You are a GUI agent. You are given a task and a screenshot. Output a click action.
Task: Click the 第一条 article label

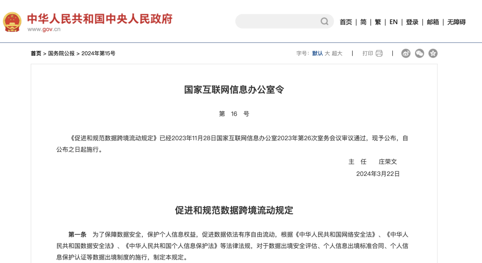(x=77, y=235)
